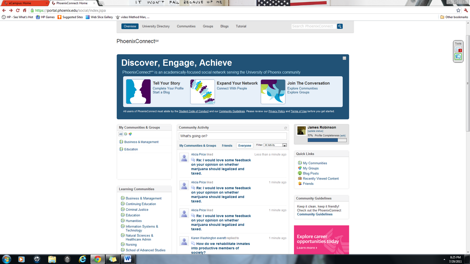This screenshot has height=264, width=470.
Task: Open Microsoft Word from the taskbar
Action: tap(128, 259)
